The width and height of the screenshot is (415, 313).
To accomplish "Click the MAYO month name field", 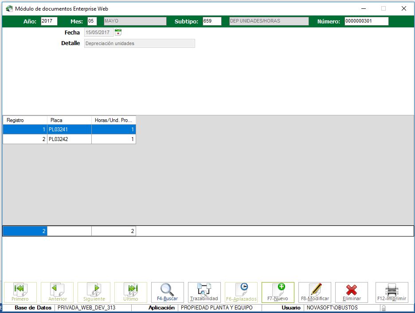I will point(135,21).
